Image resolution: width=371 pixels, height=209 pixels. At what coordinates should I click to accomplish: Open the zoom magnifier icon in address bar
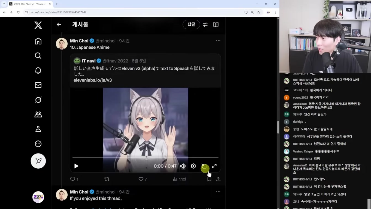[252, 12]
